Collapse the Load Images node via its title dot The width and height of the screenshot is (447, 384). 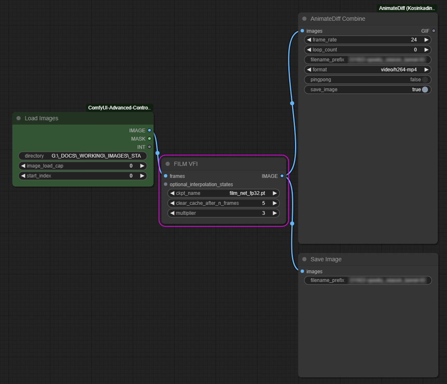[19, 118]
